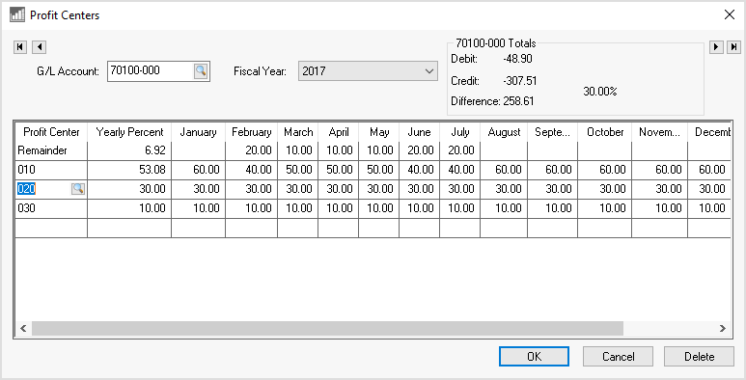Click horizontal scrollbar right arrow
Viewport: 746px width, 380px height.
coord(723,328)
